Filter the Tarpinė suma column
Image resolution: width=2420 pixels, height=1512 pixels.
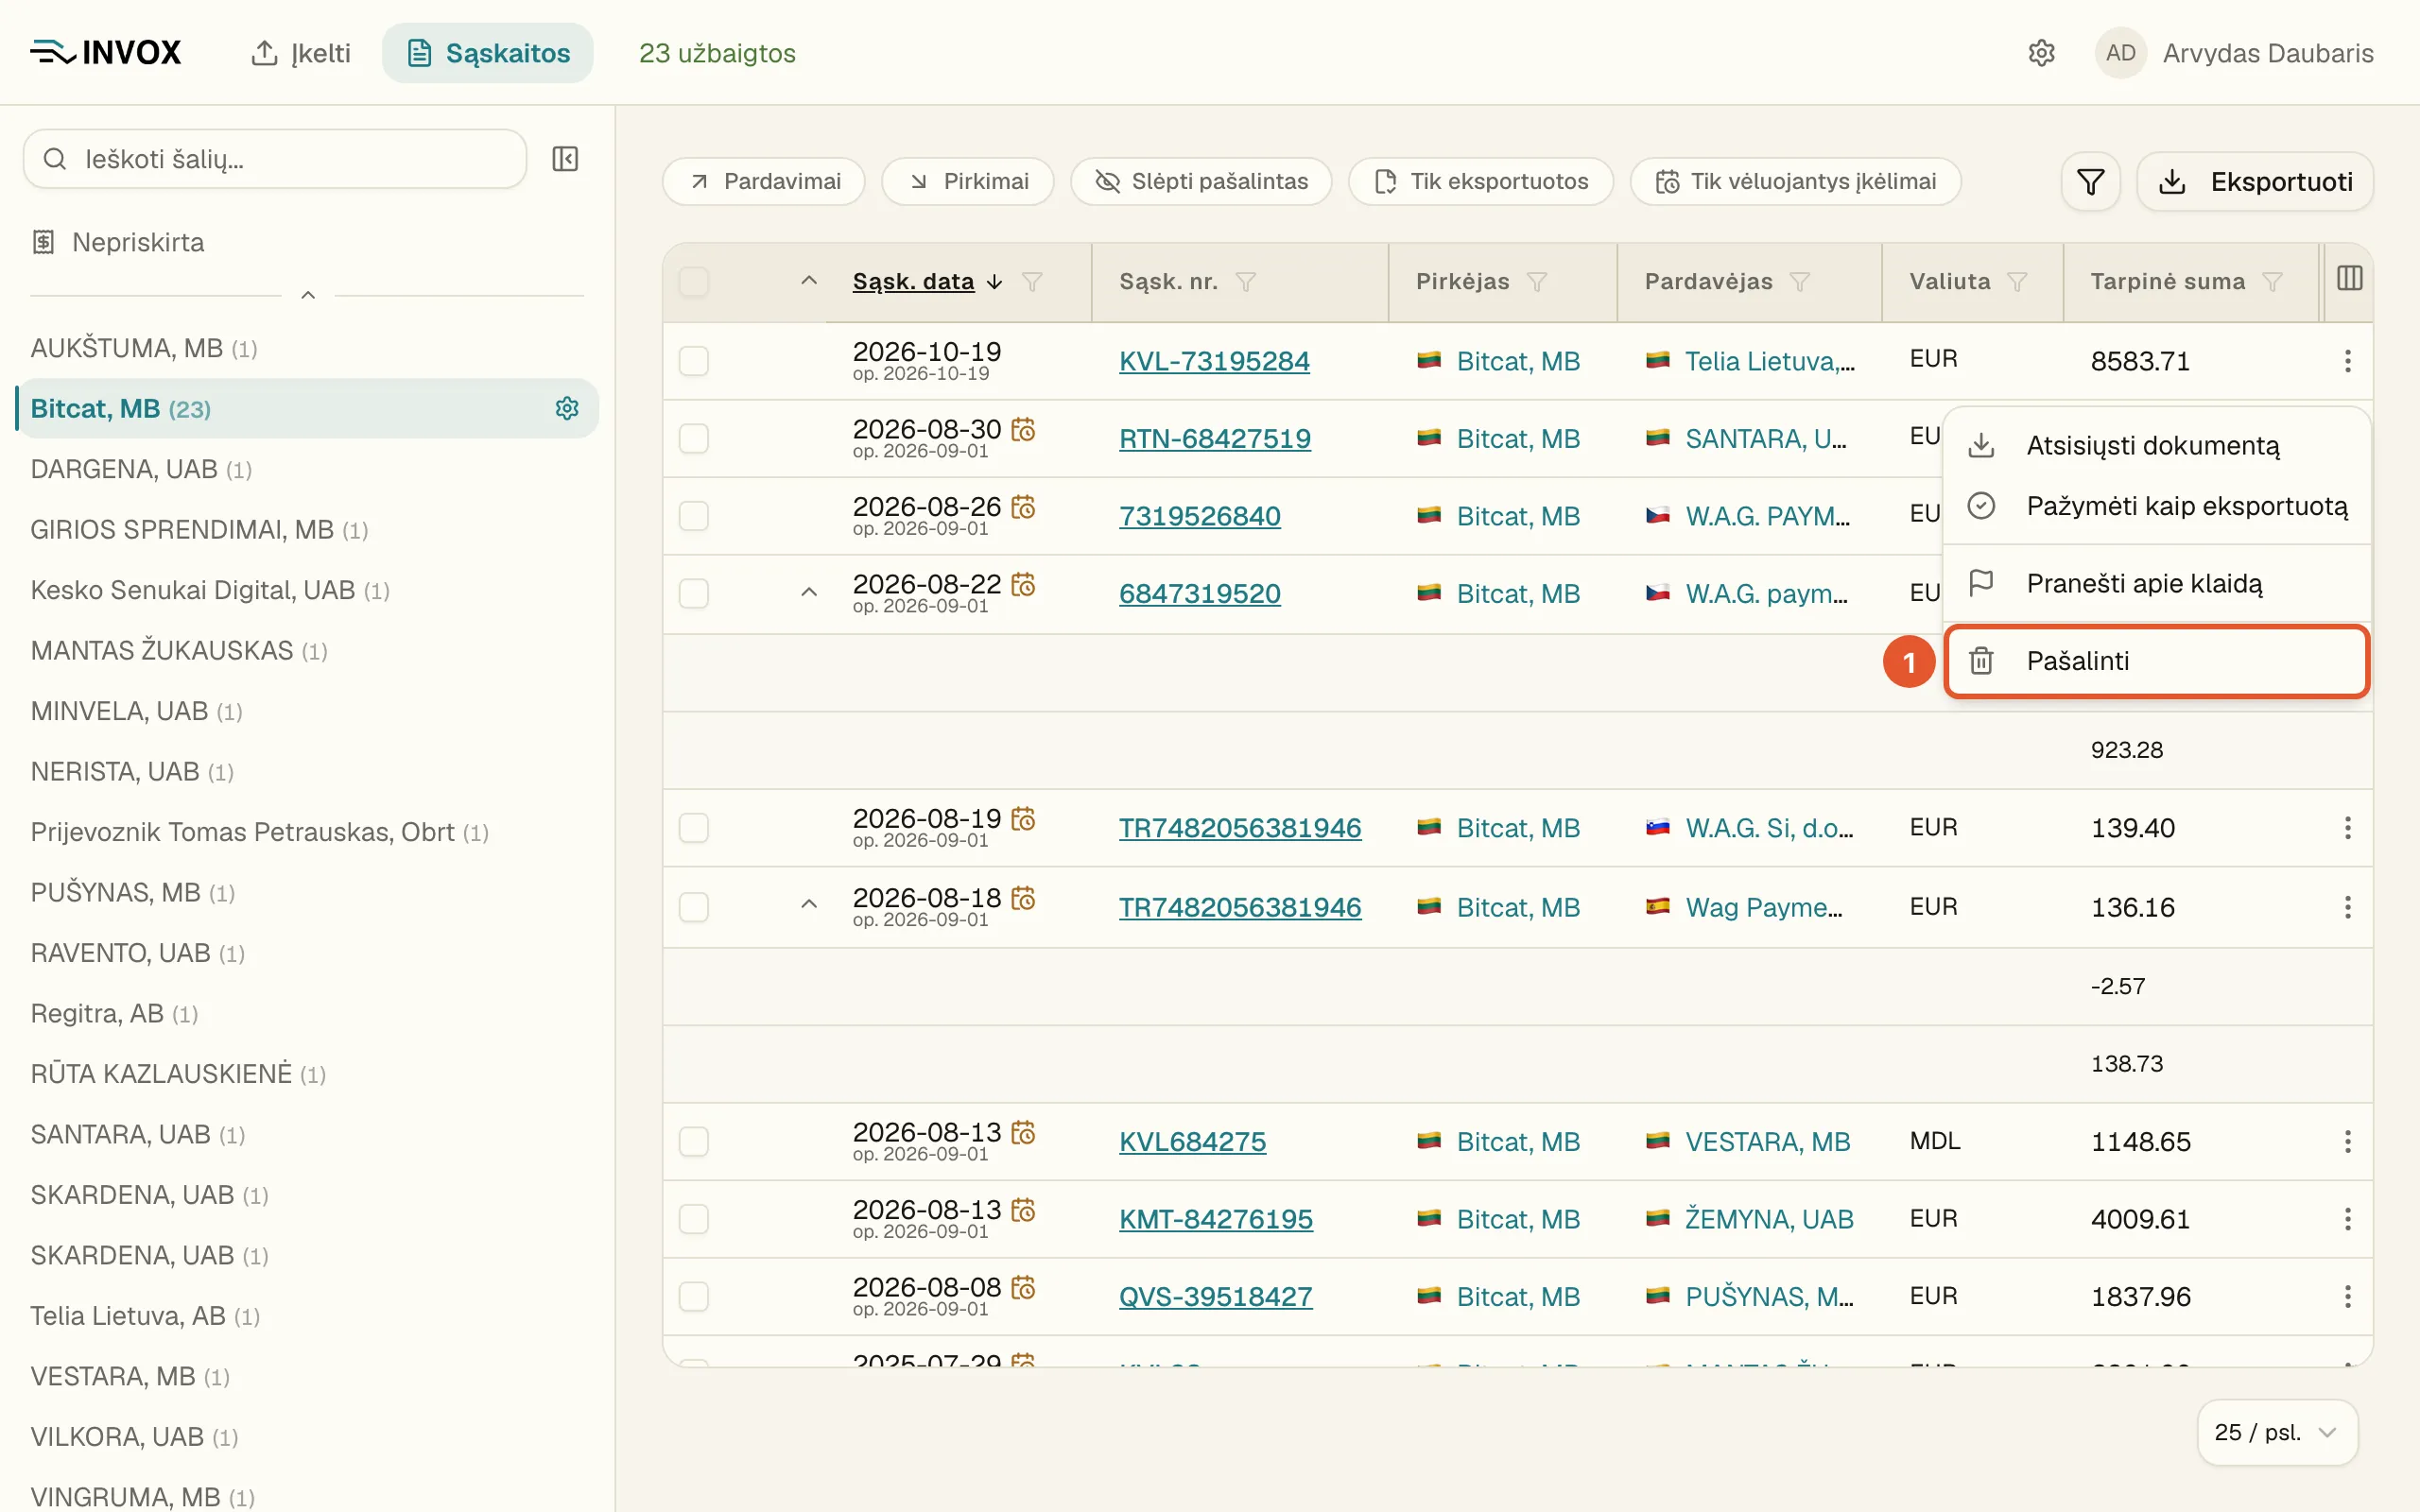point(2272,282)
